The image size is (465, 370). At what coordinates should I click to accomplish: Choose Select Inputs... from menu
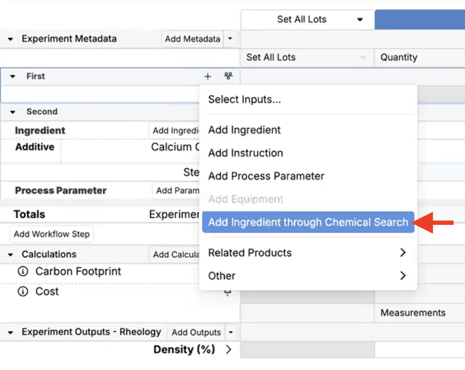(244, 99)
